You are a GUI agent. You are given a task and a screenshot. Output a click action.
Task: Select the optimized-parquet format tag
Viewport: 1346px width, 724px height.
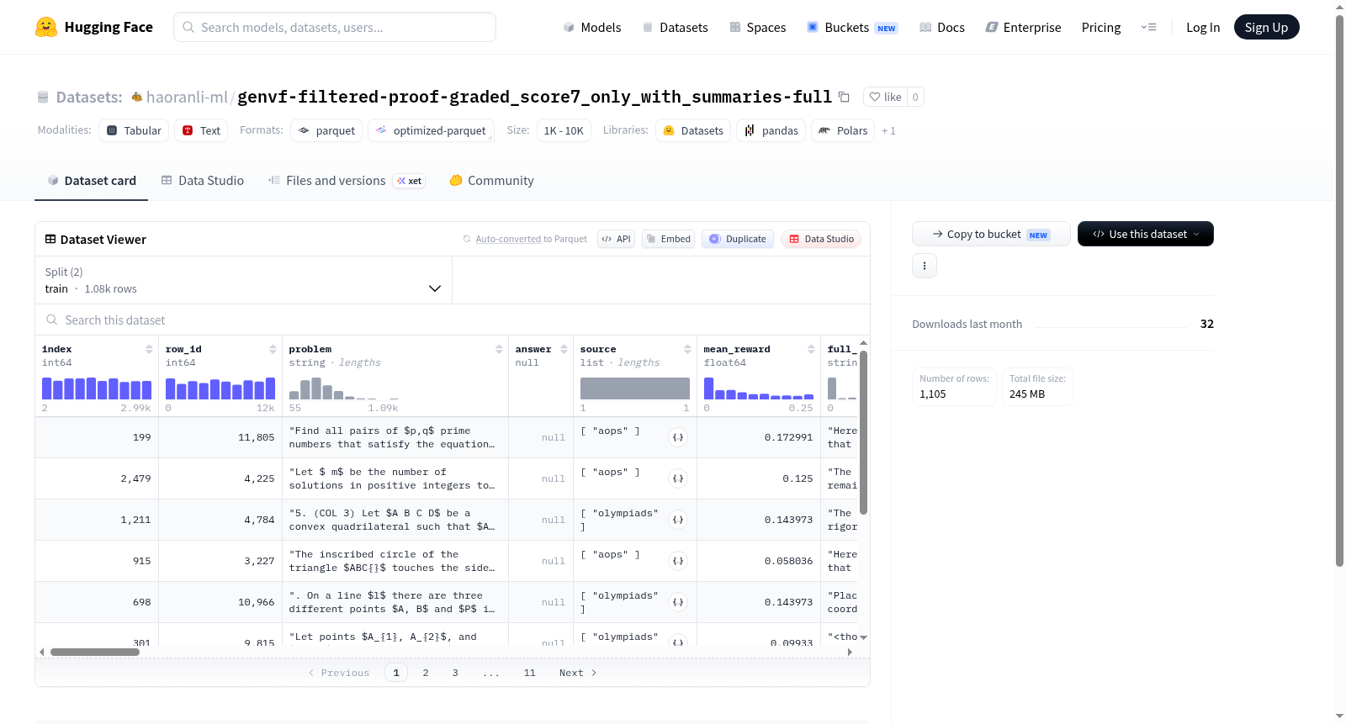tap(431, 130)
